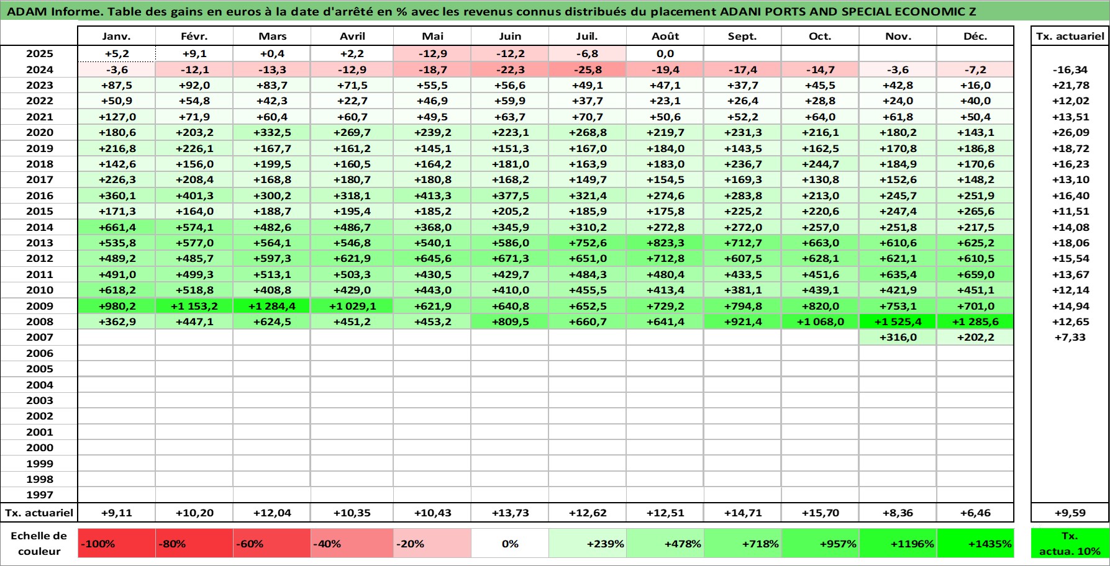Click the 0% white color scale swatch
Image resolution: width=1110 pixels, height=566 pixels.
(510, 543)
